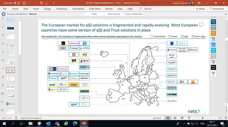Screen dimensions: 228x127
Task: Select slide 4 thumbnail
Action: tap(10, 45)
